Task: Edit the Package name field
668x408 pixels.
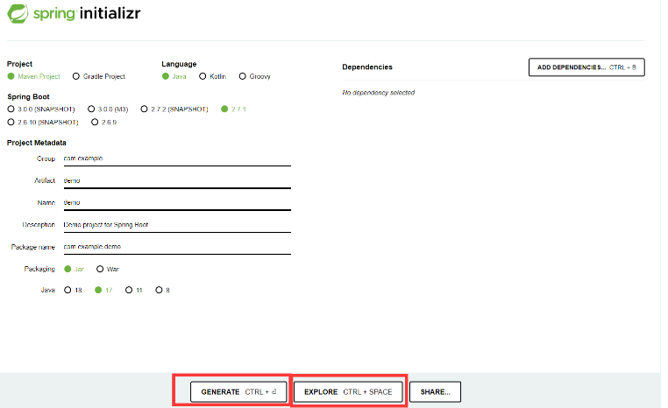Action: pyautogui.click(x=177, y=247)
